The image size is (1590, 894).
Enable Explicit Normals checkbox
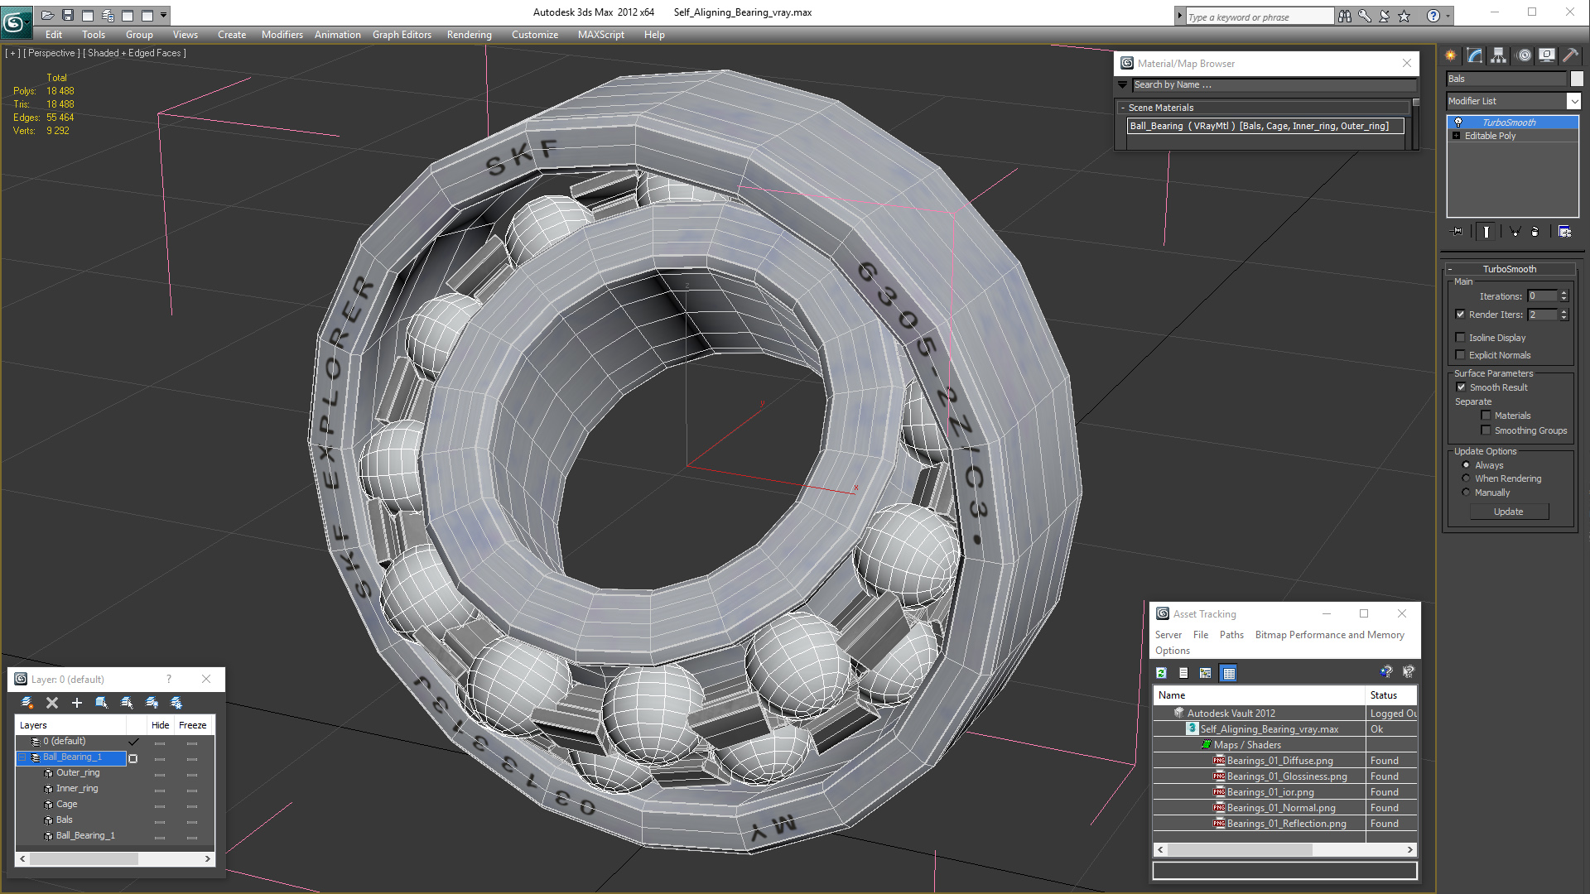(1460, 355)
